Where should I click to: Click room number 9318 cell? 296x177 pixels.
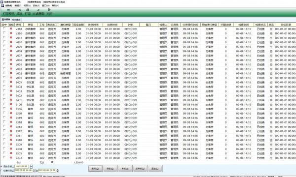click(19, 122)
